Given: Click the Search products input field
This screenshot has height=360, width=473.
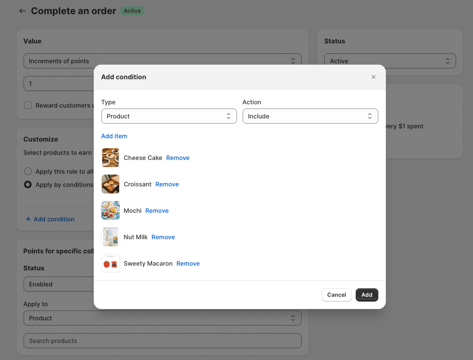Looking at the screenshot, I should tap(162, 341).
